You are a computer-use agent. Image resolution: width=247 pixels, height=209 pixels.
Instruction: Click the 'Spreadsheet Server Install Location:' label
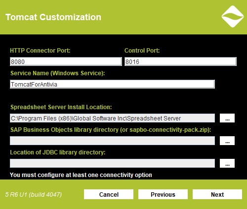tap(61, 107)
